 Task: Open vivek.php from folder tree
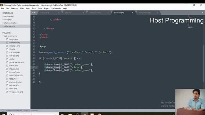(13, 88)
